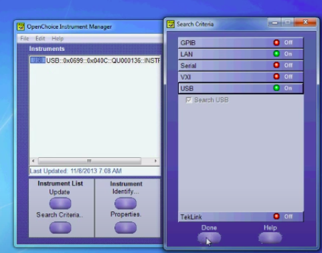Screen dimensions: 322x253
Task: Click the Off label next to GPIB
Action: pos(288,42)
